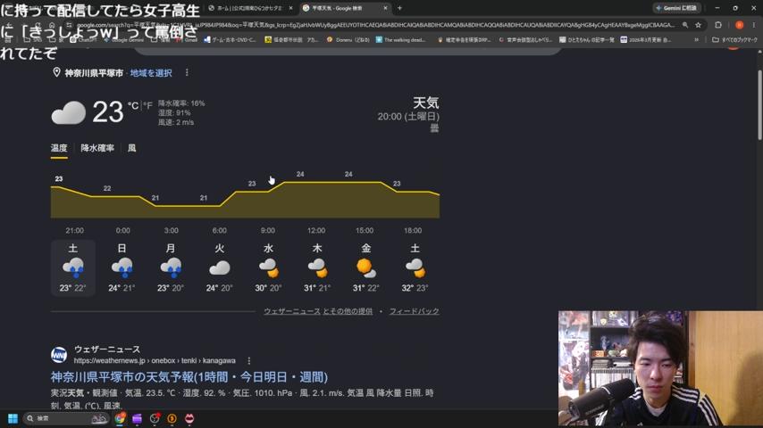Open the ゲーム・古本・DVD bookmark
Viewport: 763px width, 428px height.
231,40
